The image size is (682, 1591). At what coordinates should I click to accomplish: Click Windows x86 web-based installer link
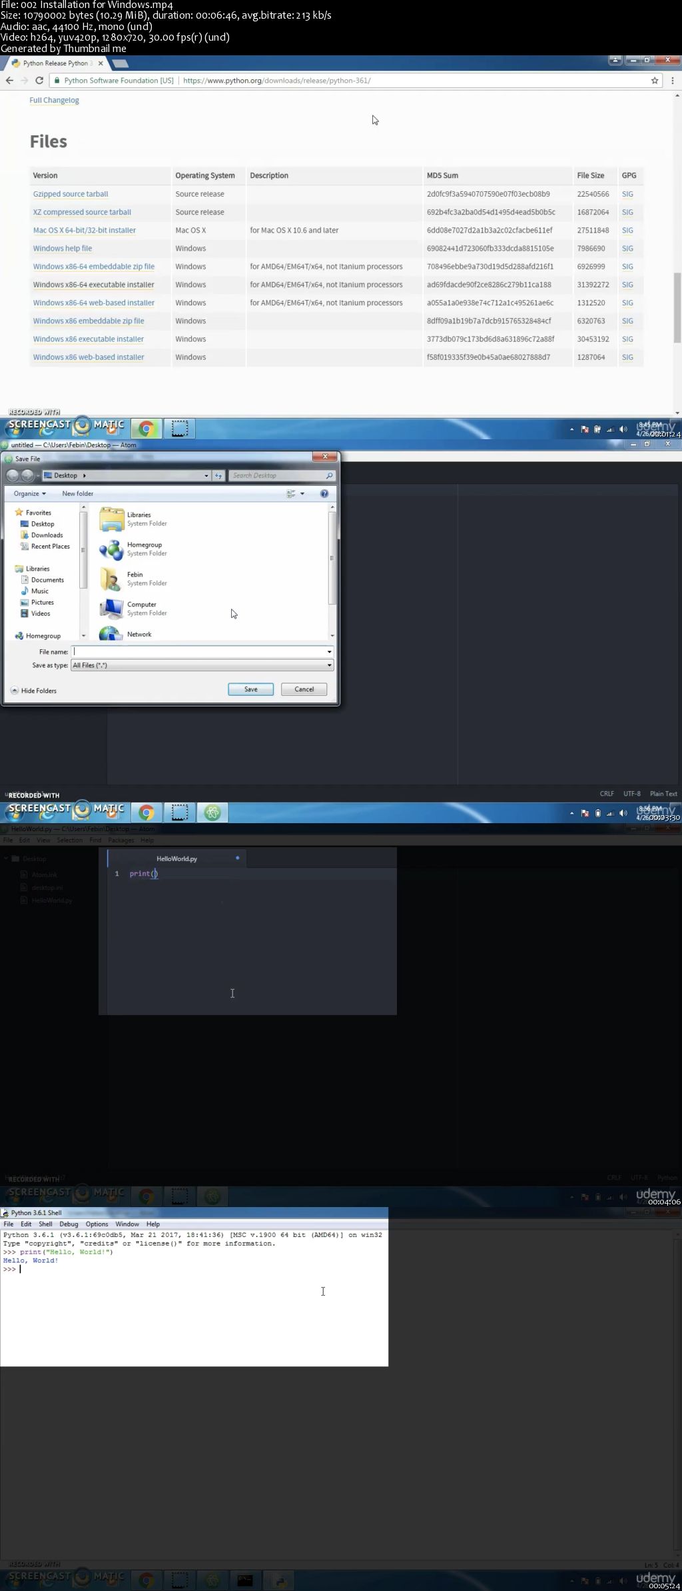coord(89,357)
